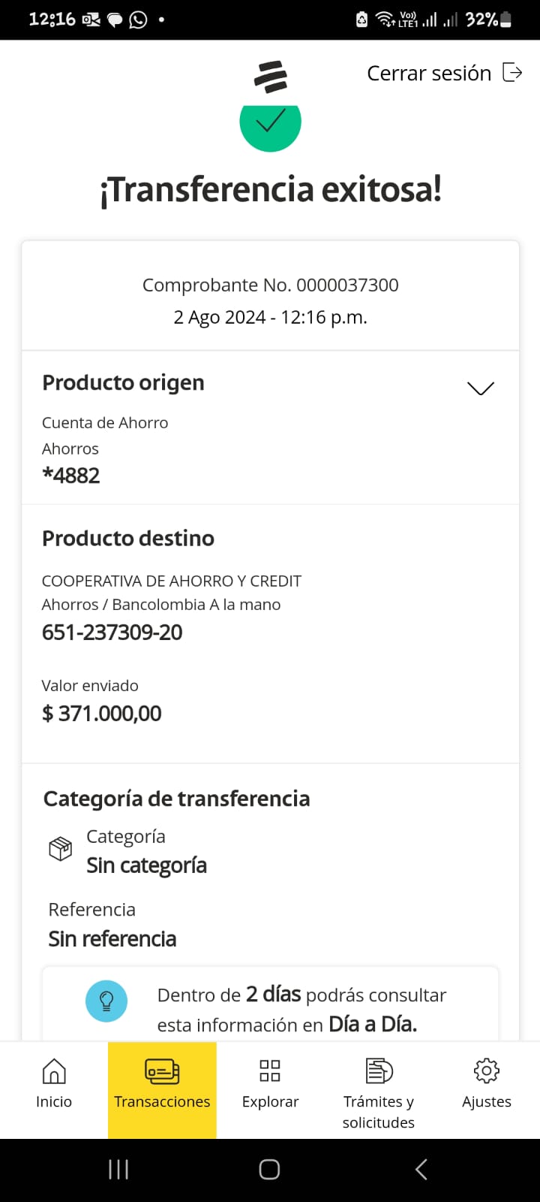This screenshot has height=1202, width=540.
Task: Open Android recent apps button
Action: 118,1169
